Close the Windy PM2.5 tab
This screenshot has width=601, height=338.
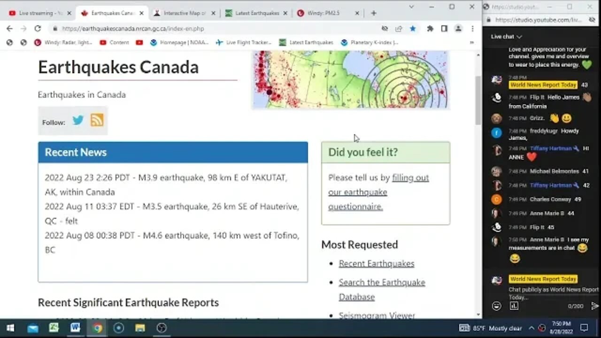point(357,13)
